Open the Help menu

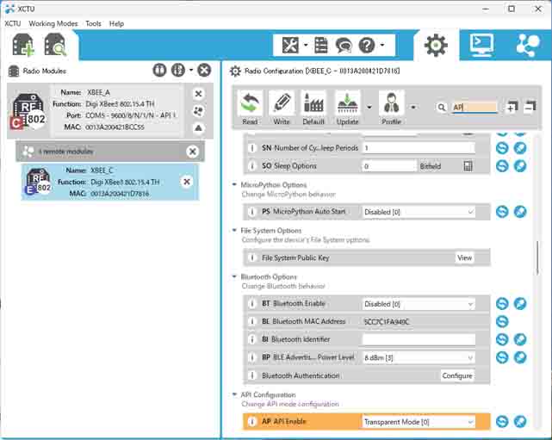pos(116,23)
